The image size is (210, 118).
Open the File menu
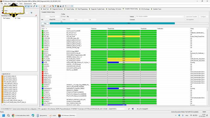2,4
